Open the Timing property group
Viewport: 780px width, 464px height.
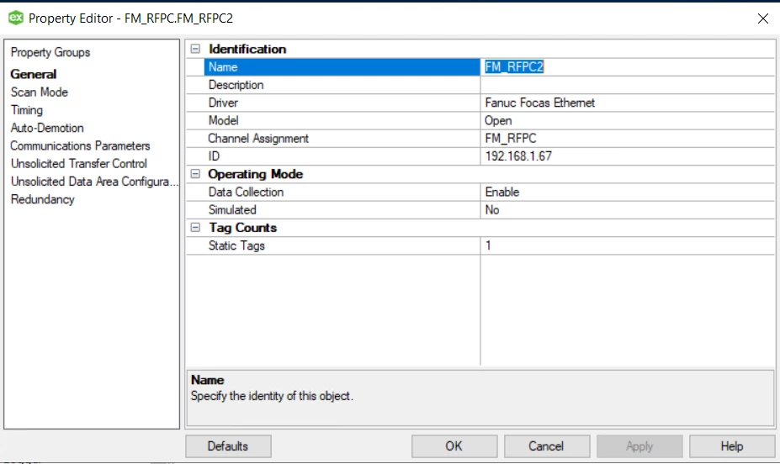point(27,110)
